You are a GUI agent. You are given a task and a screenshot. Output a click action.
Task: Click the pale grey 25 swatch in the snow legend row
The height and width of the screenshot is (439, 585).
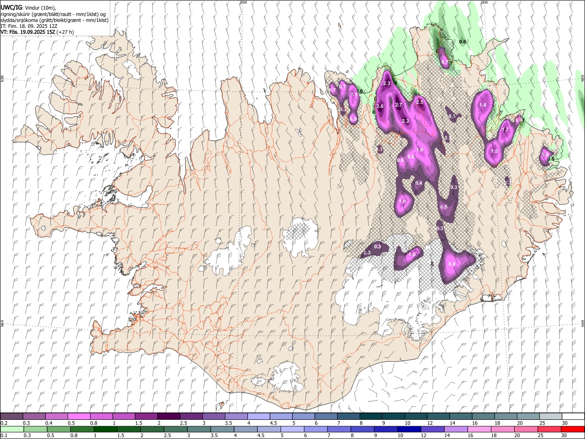click(x=550, y=417)
